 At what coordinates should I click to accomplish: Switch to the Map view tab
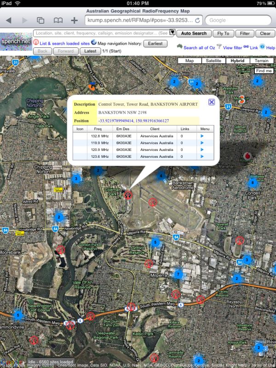[x=190, y=61]
